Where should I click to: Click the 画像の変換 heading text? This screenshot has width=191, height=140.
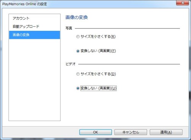76,17
